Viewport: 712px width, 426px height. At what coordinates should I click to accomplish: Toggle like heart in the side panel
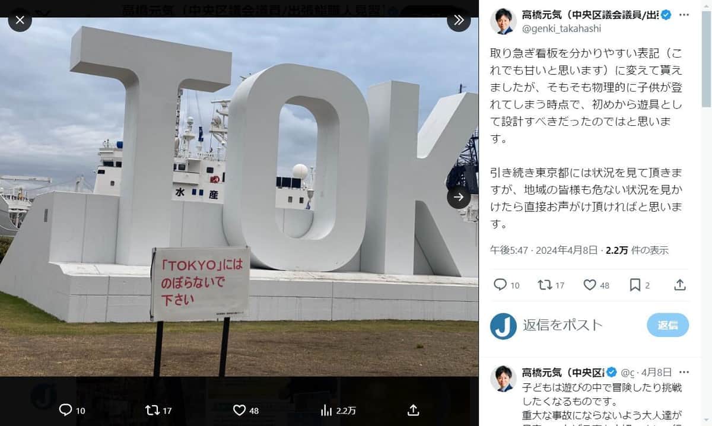589,285
